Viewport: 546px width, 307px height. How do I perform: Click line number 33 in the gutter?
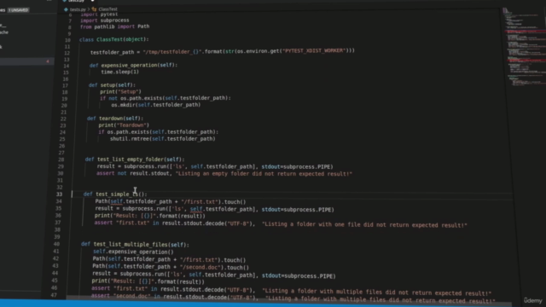pos(59,194)
